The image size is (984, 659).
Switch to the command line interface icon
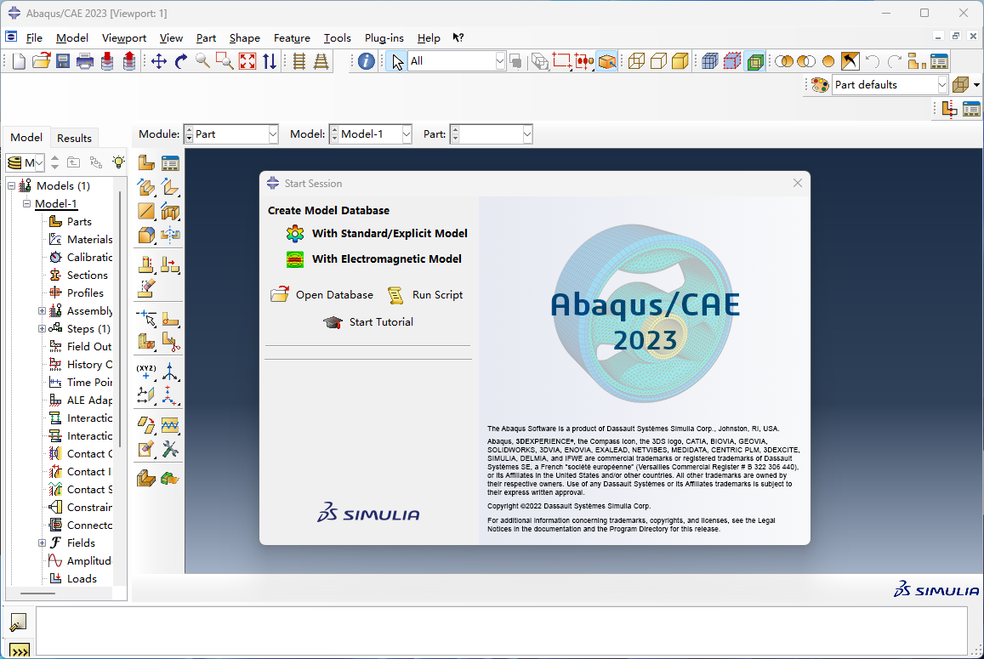tap(20, 650)
